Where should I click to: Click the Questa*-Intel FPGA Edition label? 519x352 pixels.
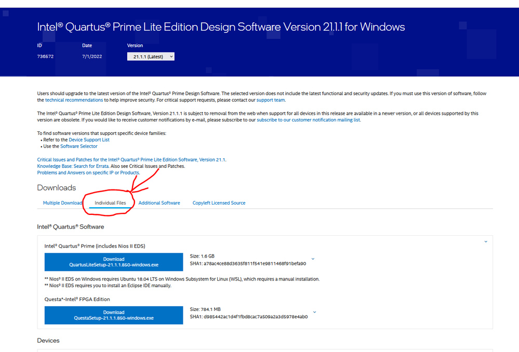point(77,299)
